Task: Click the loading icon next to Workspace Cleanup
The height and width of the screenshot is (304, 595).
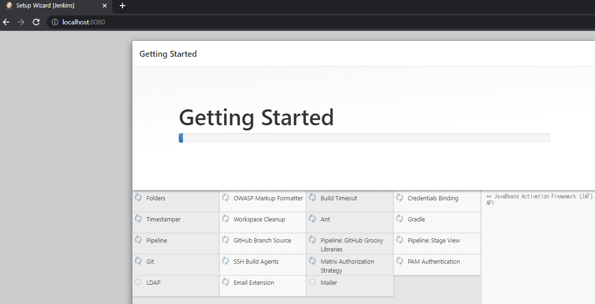Action: coord(226,219)
